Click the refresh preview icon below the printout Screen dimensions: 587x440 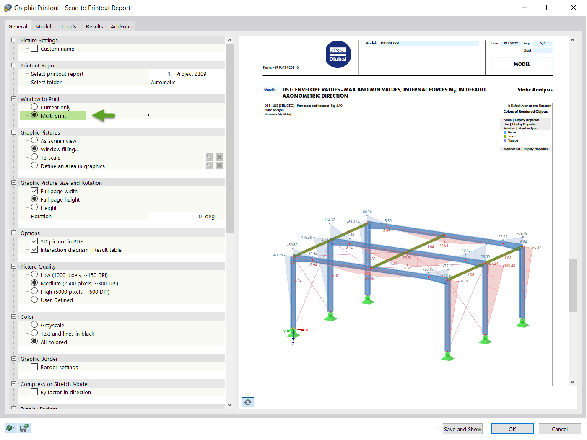[248, 402]
